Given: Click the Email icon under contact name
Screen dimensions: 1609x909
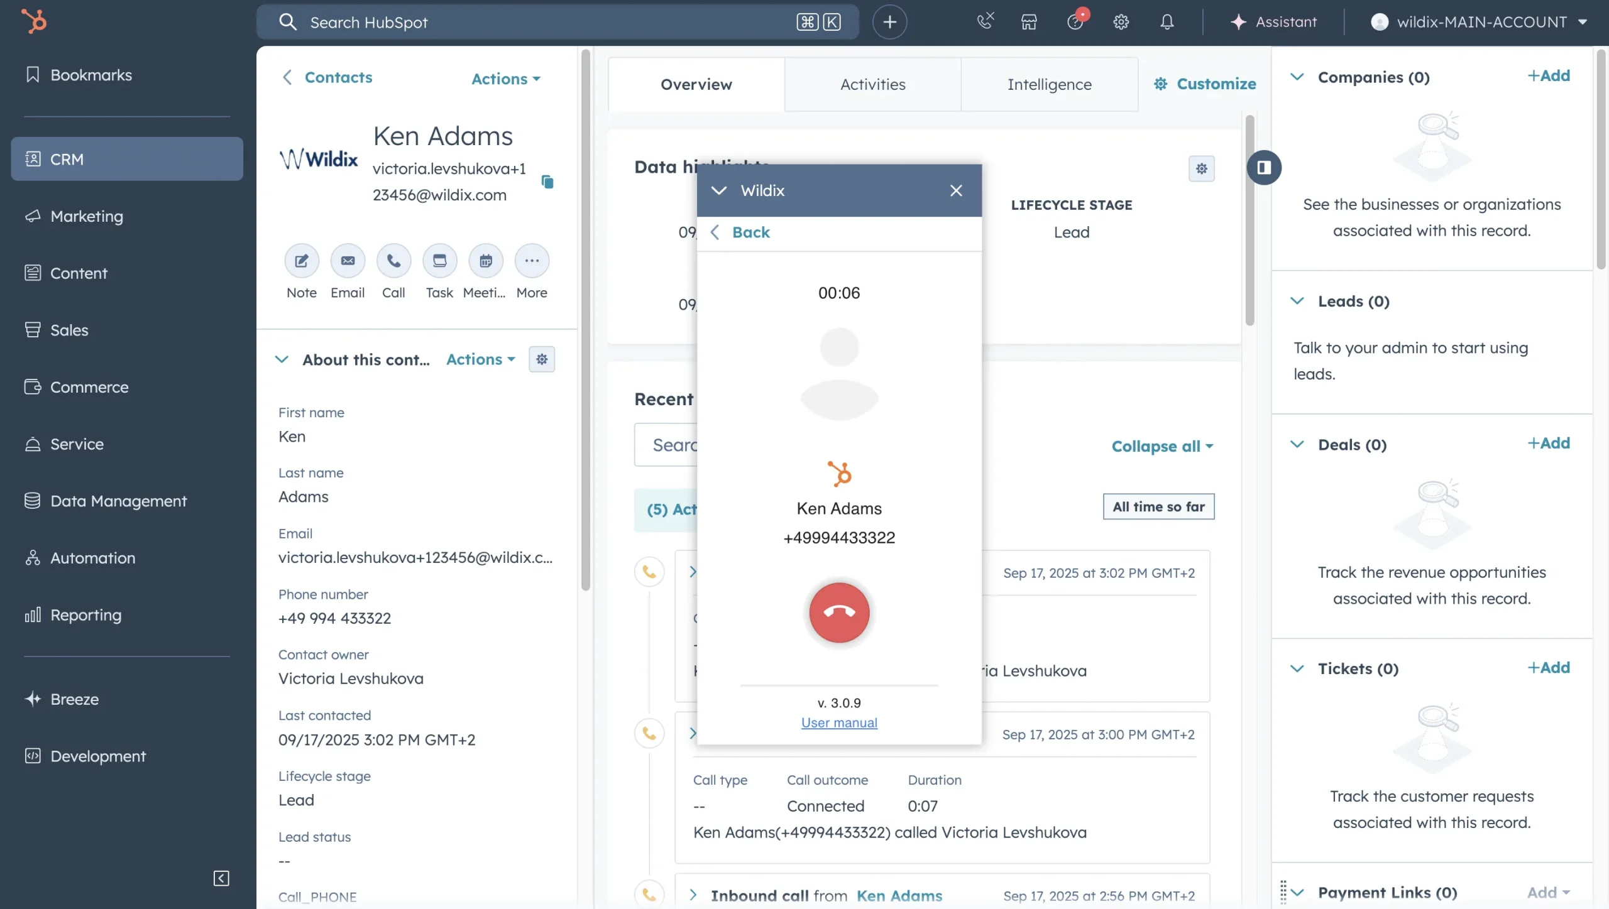Looking at the screenshot, I should pyautogui.click(x=348, y=261).
